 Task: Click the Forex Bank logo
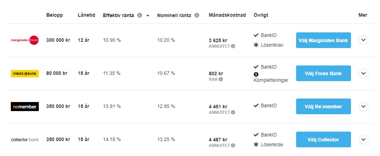click(x=25, y=73)
